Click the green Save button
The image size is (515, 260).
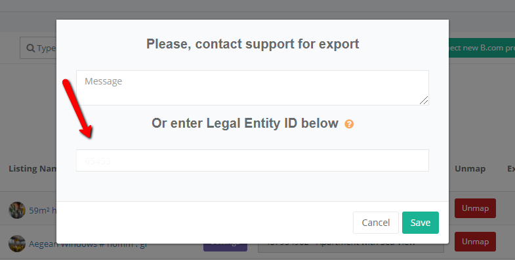point(421,223)
